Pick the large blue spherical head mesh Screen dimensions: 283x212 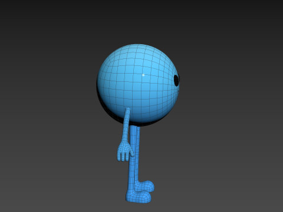[x=139, y=84]
